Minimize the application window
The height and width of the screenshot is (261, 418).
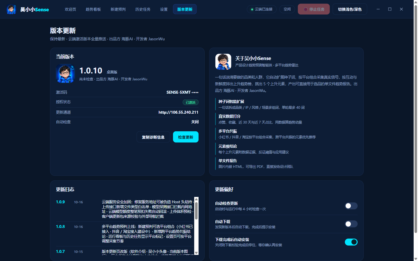[x=378, y=9]
